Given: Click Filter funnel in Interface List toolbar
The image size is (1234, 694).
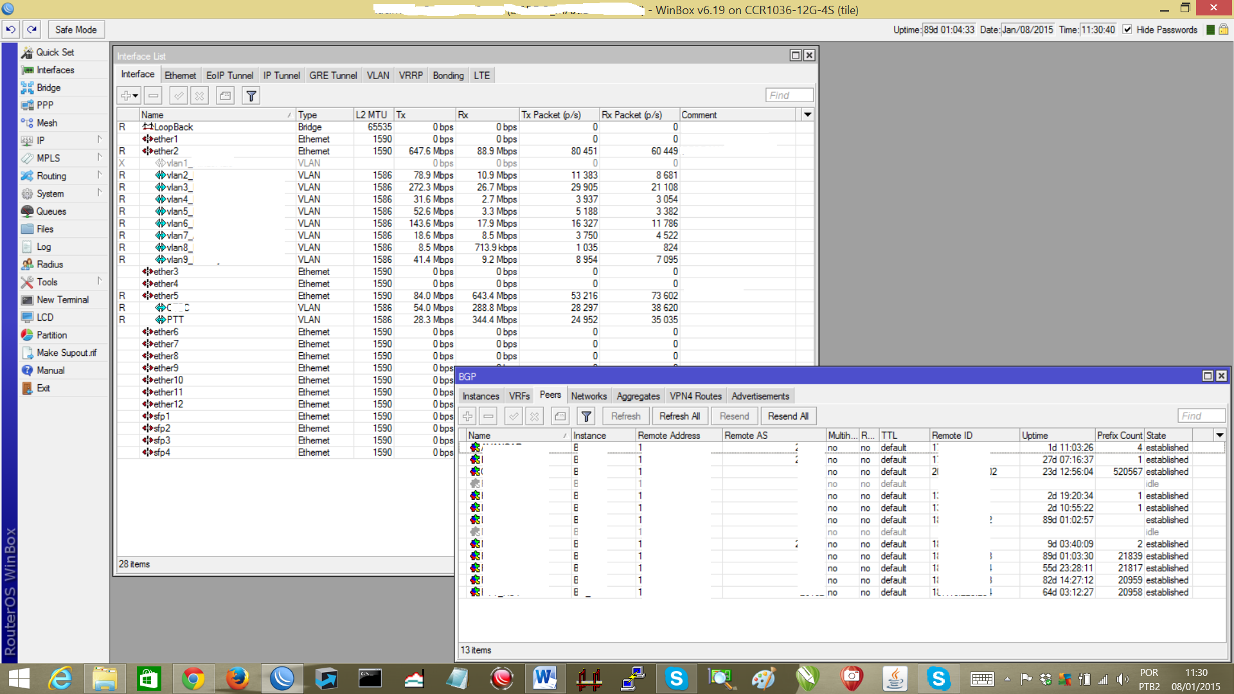Looking at the screenshot, I should 251,96.
